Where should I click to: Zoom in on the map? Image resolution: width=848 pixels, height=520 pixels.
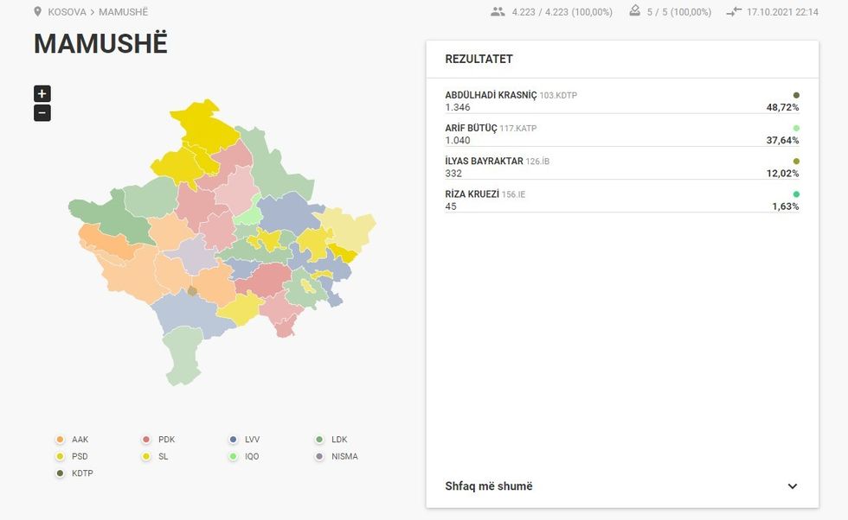(x=42, y=94)
